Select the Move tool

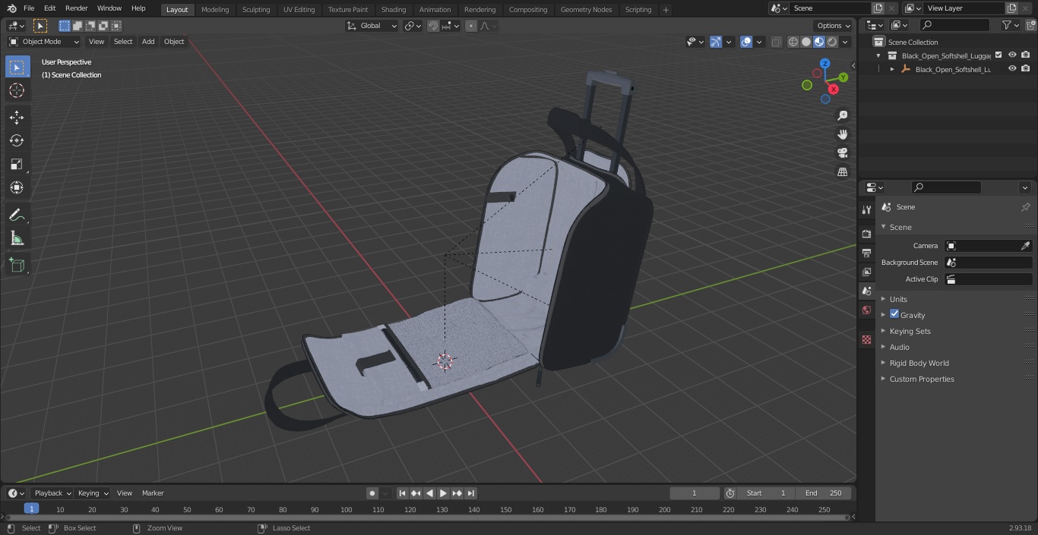coord(17,117)
